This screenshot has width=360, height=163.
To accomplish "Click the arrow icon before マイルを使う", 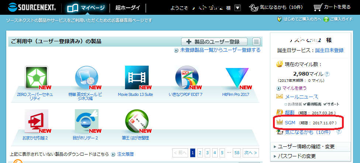I will [279, 88].
